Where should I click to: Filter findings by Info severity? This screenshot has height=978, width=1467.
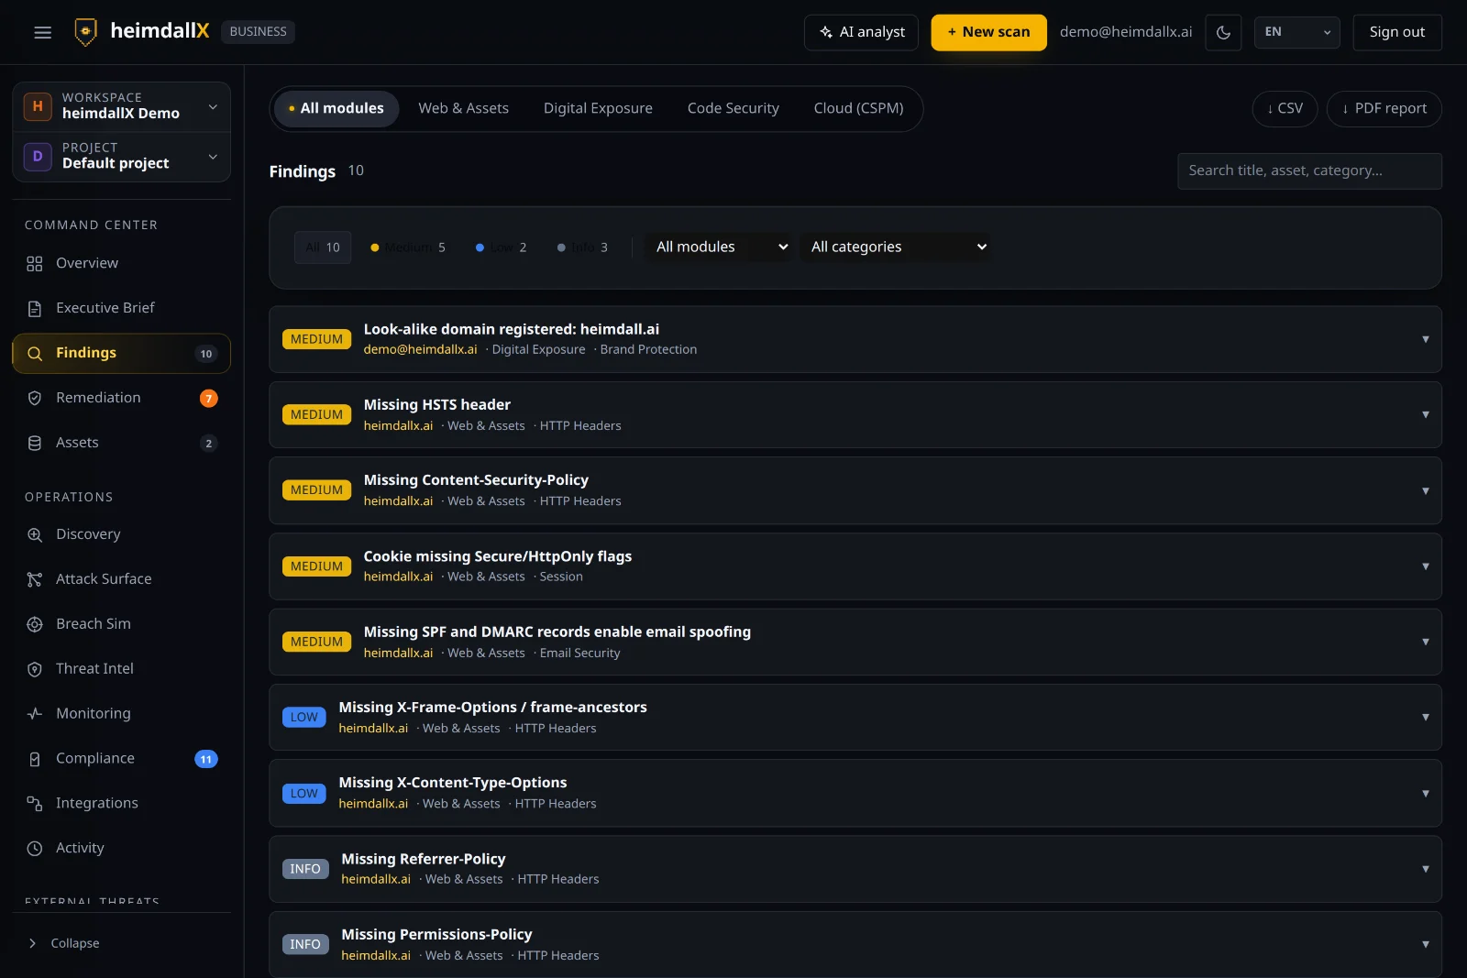click(582, 247)
